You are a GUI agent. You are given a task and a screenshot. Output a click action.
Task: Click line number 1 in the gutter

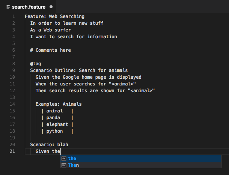tap(14, 16)
